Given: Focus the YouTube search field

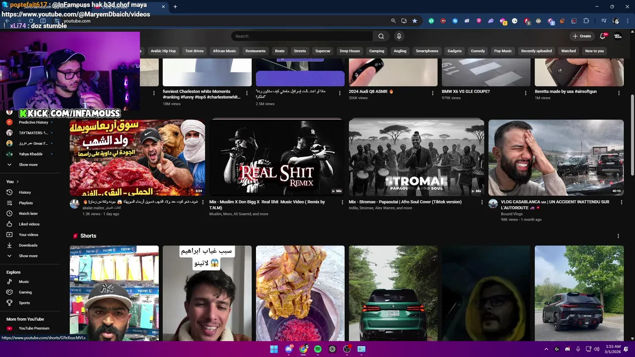Looking at the screenshot, I should pos(302,36).
